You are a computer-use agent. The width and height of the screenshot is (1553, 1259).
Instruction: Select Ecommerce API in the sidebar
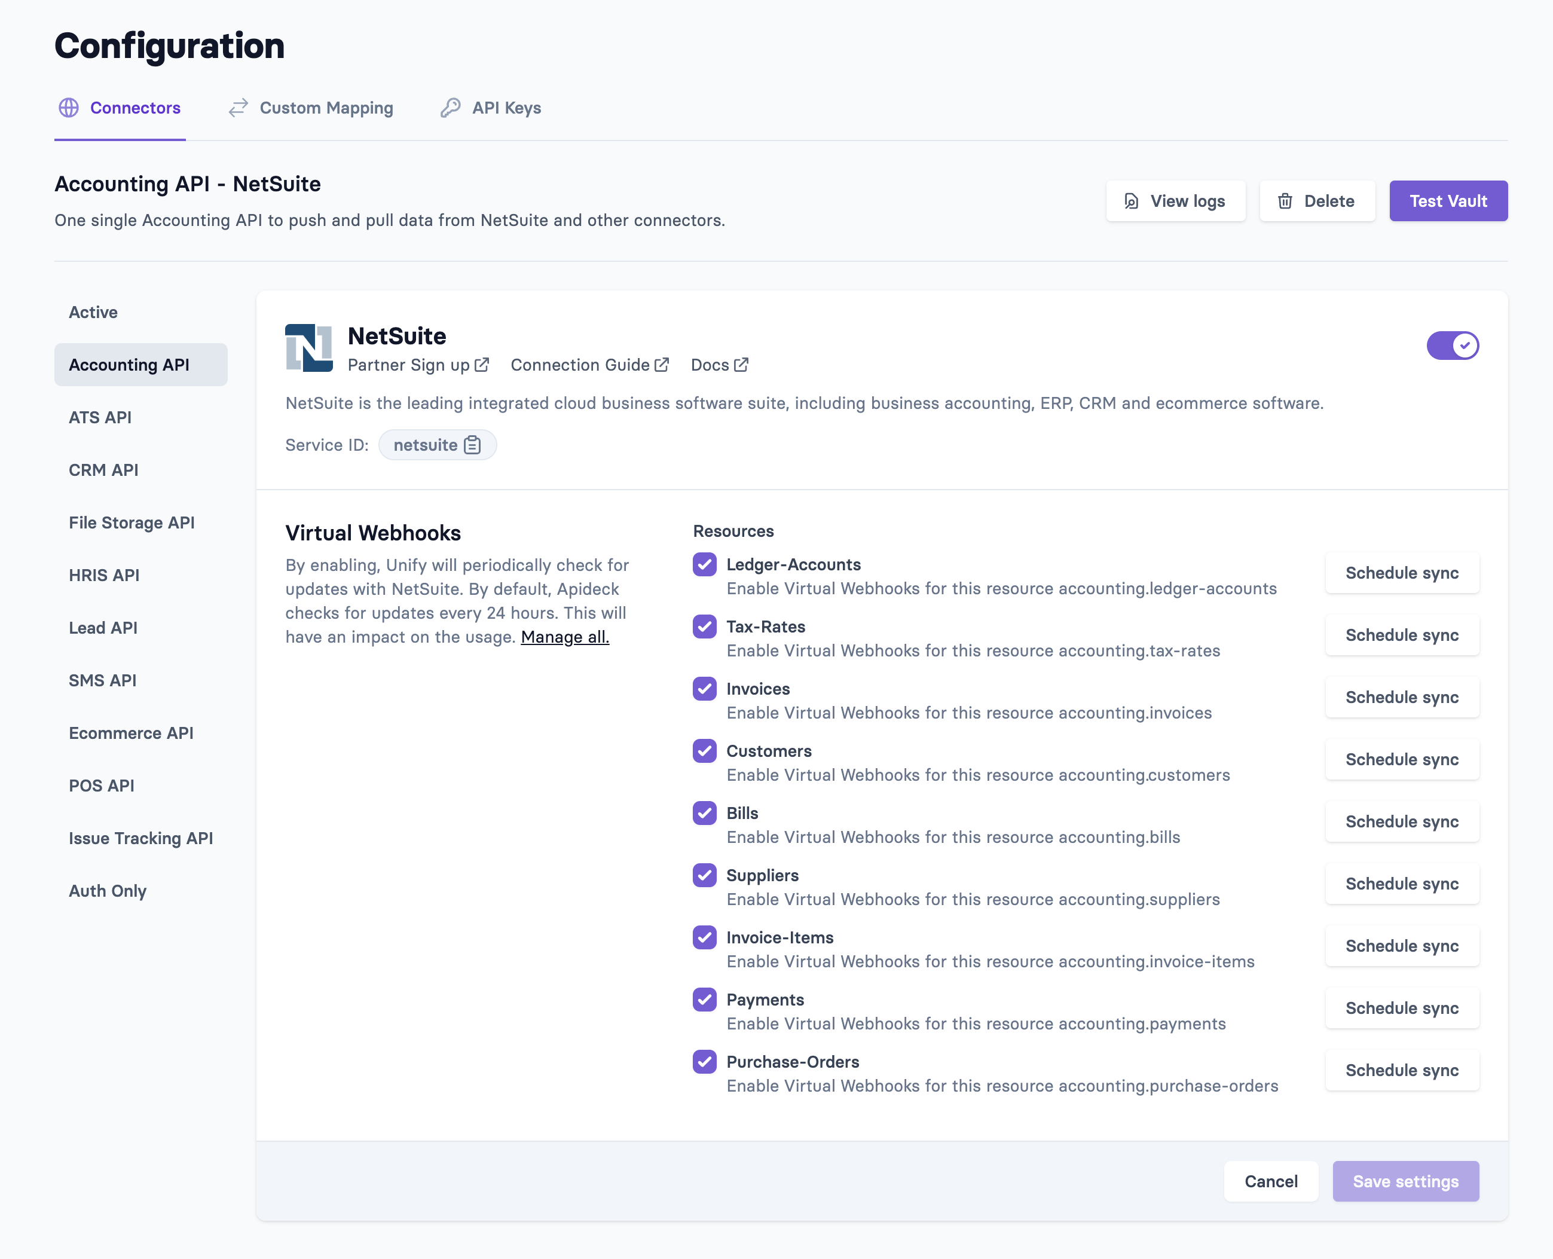tap(140, 732)
